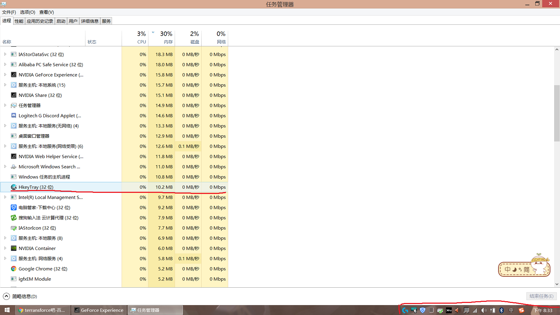560x315 pixels.
Task: Sort processes by CPU column header
Action: pos(135,38)
